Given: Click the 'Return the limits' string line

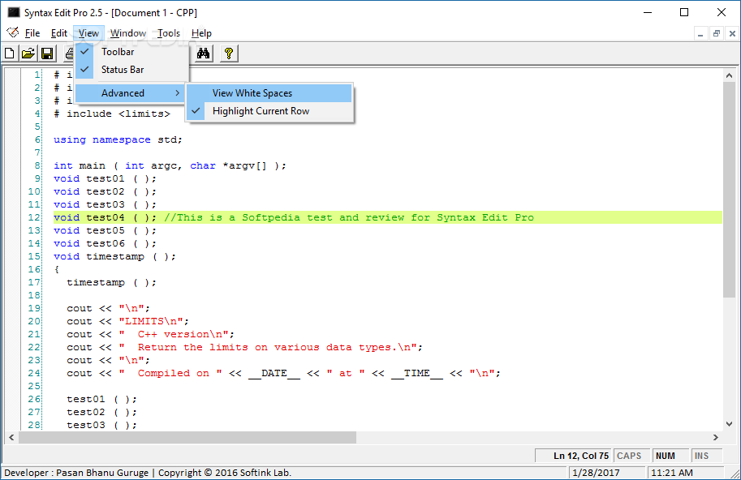Looking at the screenshot, I should [244, 347].
